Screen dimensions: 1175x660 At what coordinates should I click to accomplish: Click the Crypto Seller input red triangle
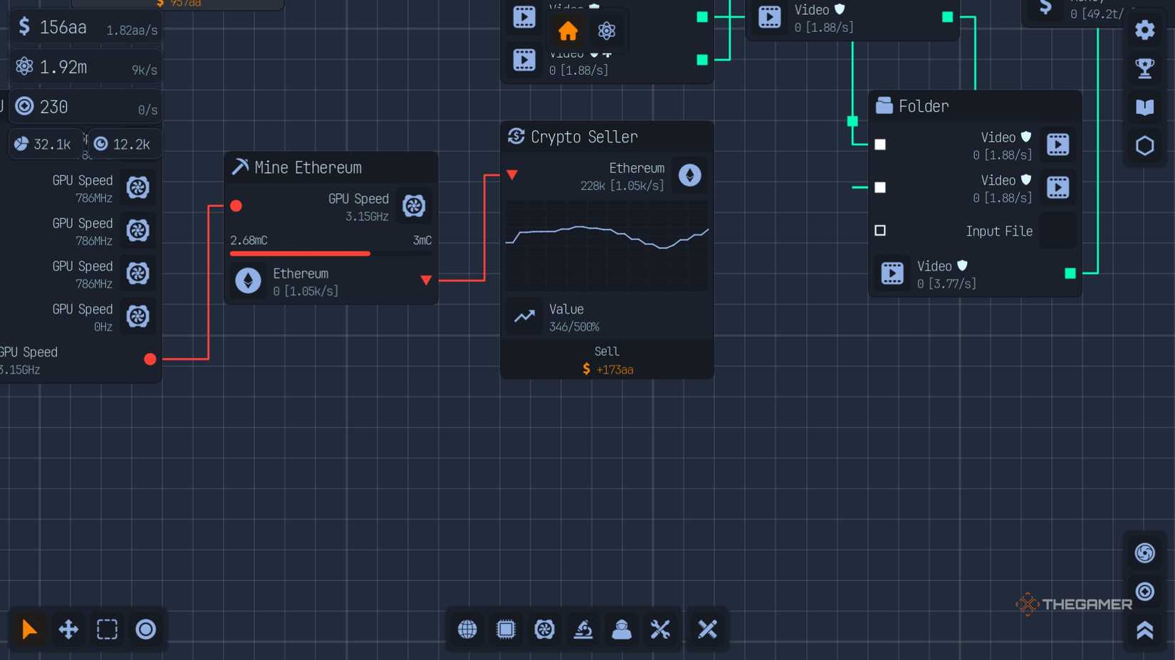tap(512, 174)
